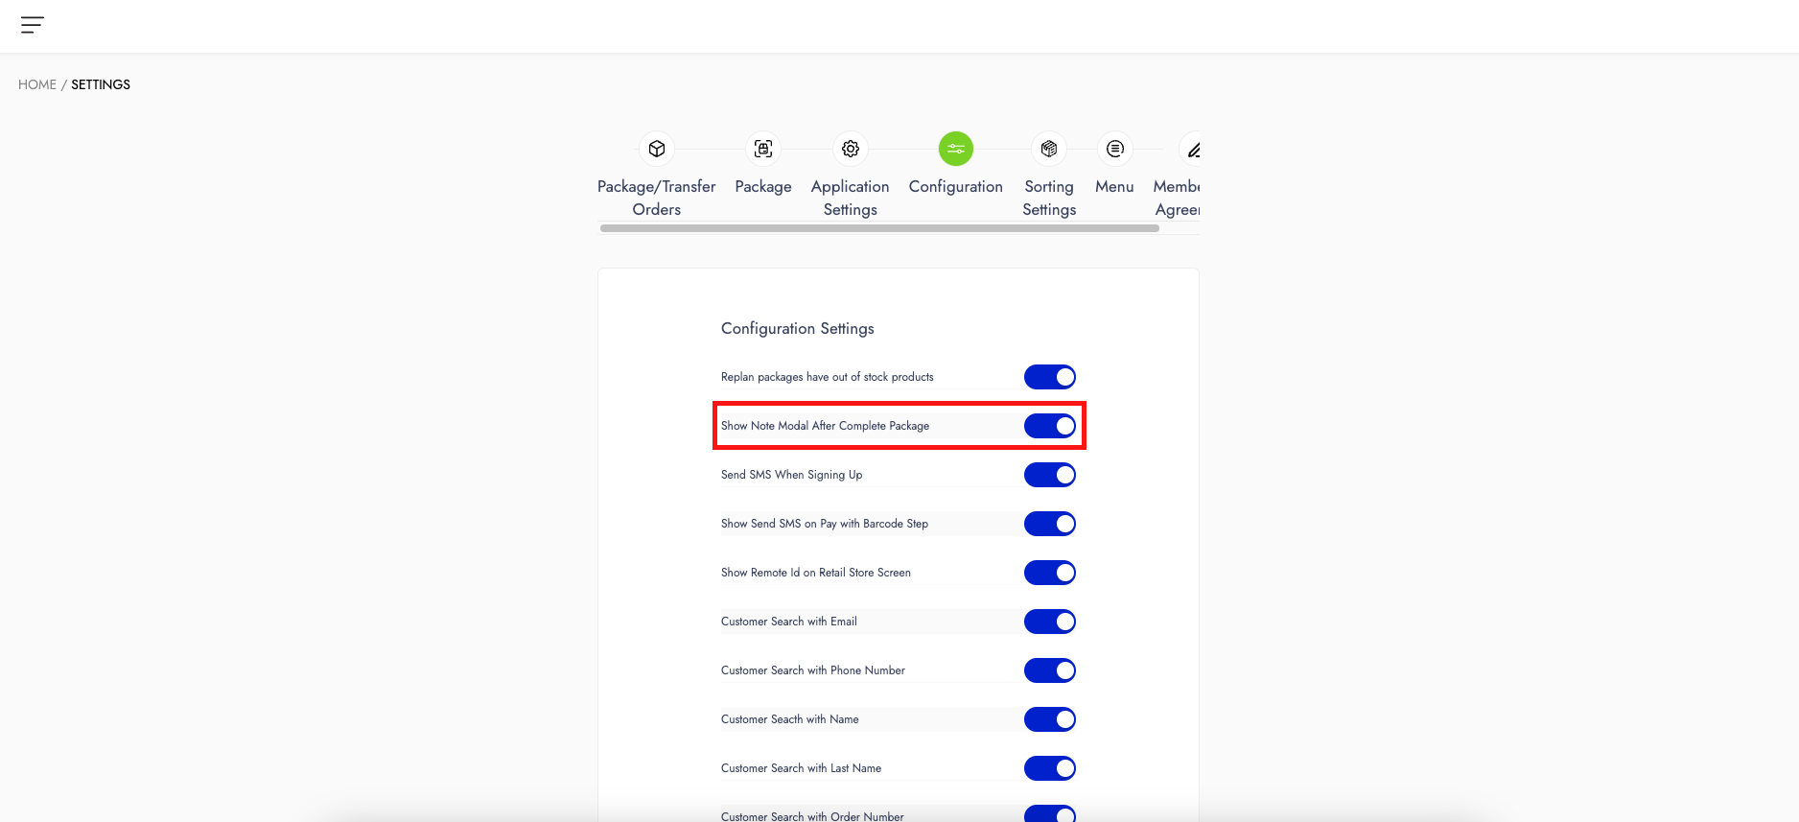Image resolution: width=1799 pixels, height=822 pixels.
Task: Toggle Customer Search with Phone Number
Action: [x=1050, y=670]
